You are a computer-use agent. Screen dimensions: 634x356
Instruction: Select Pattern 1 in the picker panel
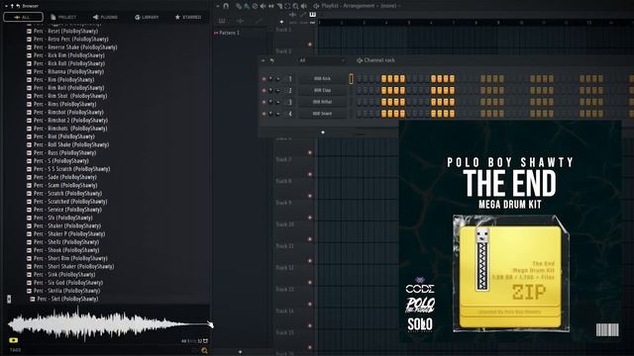click(x=229, y=33)
